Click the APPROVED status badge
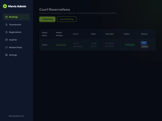162x121 pixels. pyautogui.click(x=130, y=45)
